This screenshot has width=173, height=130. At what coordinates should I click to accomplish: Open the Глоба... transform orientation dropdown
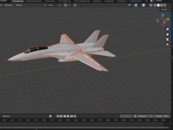click(50, 5)
